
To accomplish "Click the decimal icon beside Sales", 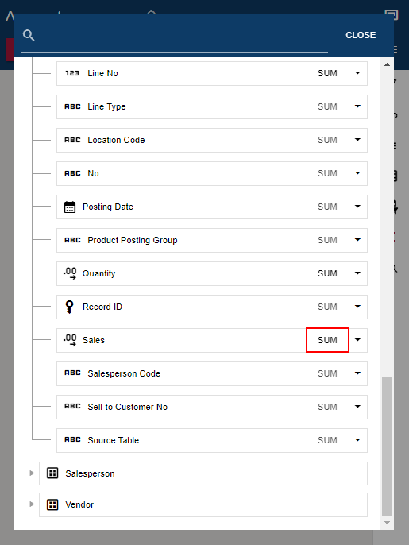I will [70, 340].
